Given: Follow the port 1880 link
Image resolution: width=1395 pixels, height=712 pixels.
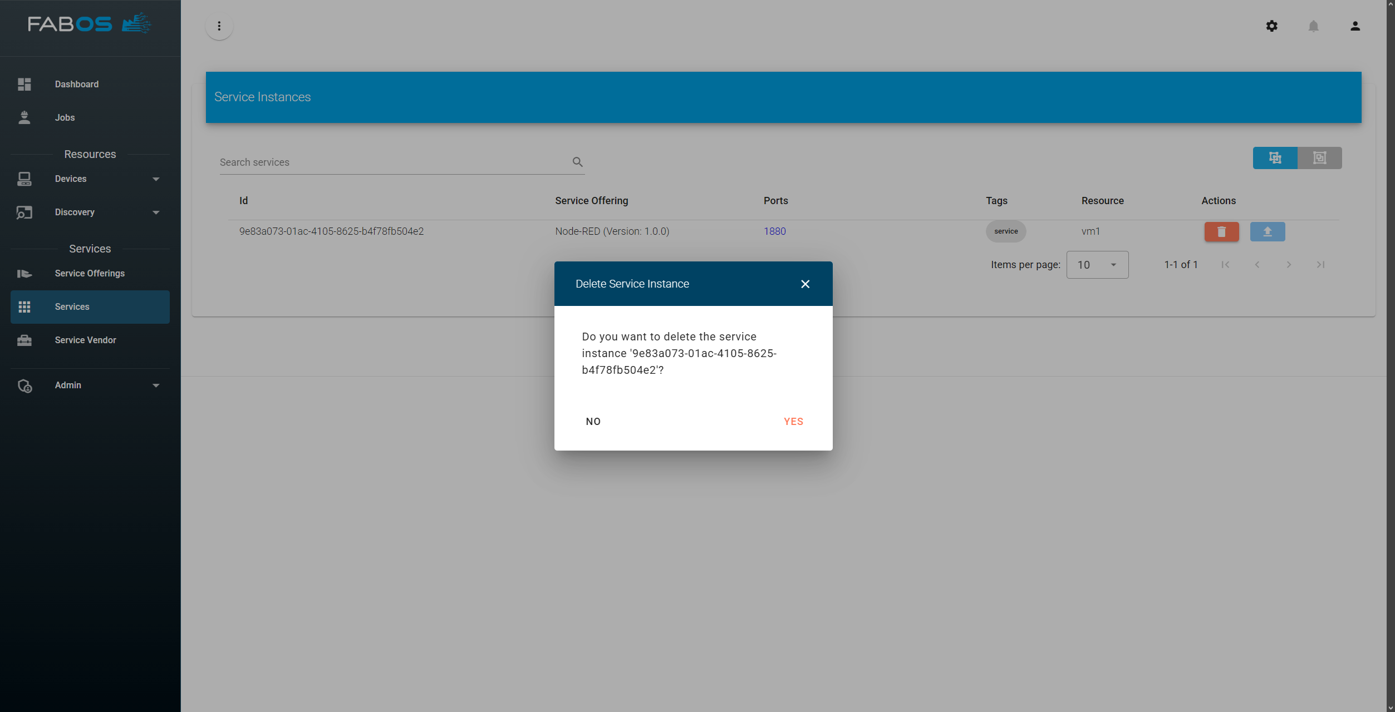Looking at the screenshot, I should (774, 231).
